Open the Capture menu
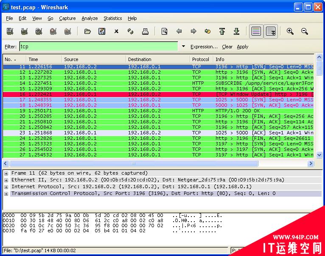Screen dimensions: 325x256 coord(67,18)
